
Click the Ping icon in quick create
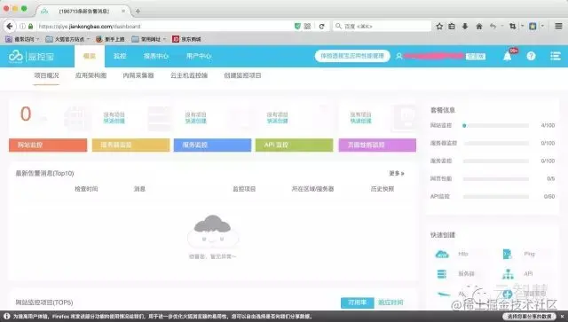[507, 254]
